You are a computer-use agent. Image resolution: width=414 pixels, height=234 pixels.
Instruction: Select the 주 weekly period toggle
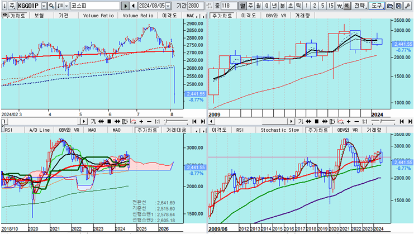250,6
